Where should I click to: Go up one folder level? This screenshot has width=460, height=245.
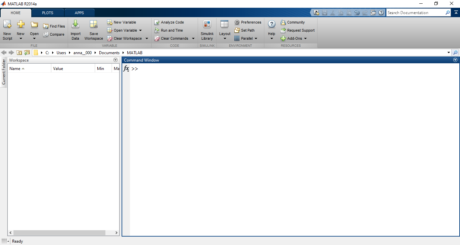(19, 53)
